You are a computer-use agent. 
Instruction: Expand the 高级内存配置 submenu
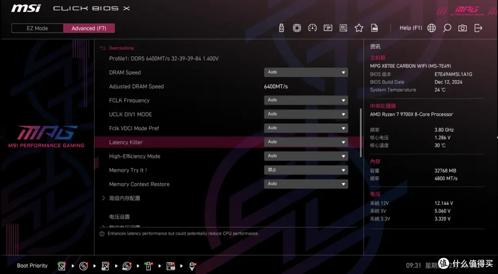125,198
